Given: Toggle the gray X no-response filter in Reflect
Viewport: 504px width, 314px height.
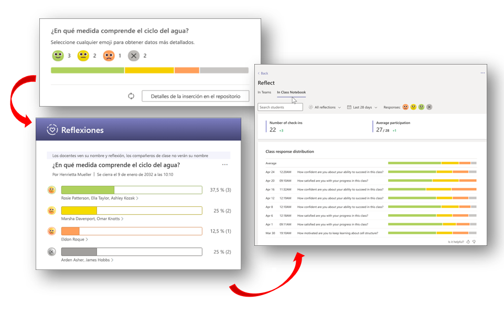Looking at the screenshot, I should click(429, 107).
